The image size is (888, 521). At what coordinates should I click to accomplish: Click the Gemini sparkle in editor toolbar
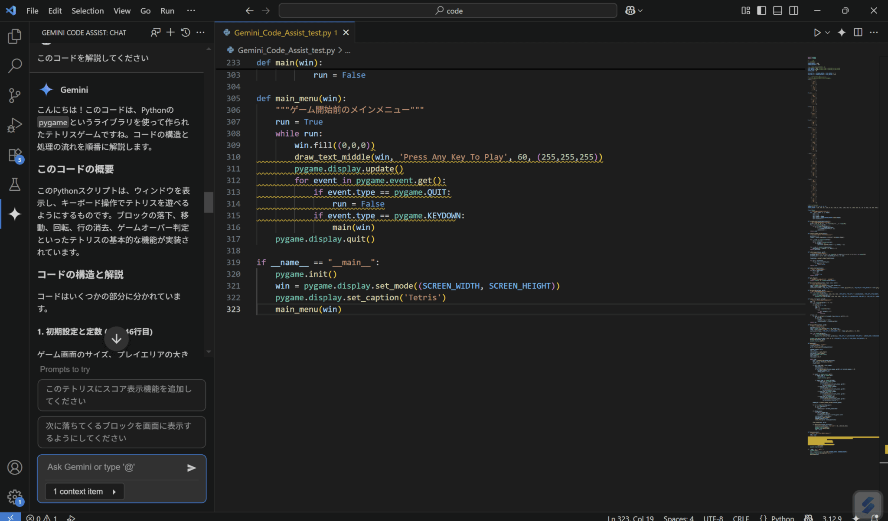[x=842, y=33]
